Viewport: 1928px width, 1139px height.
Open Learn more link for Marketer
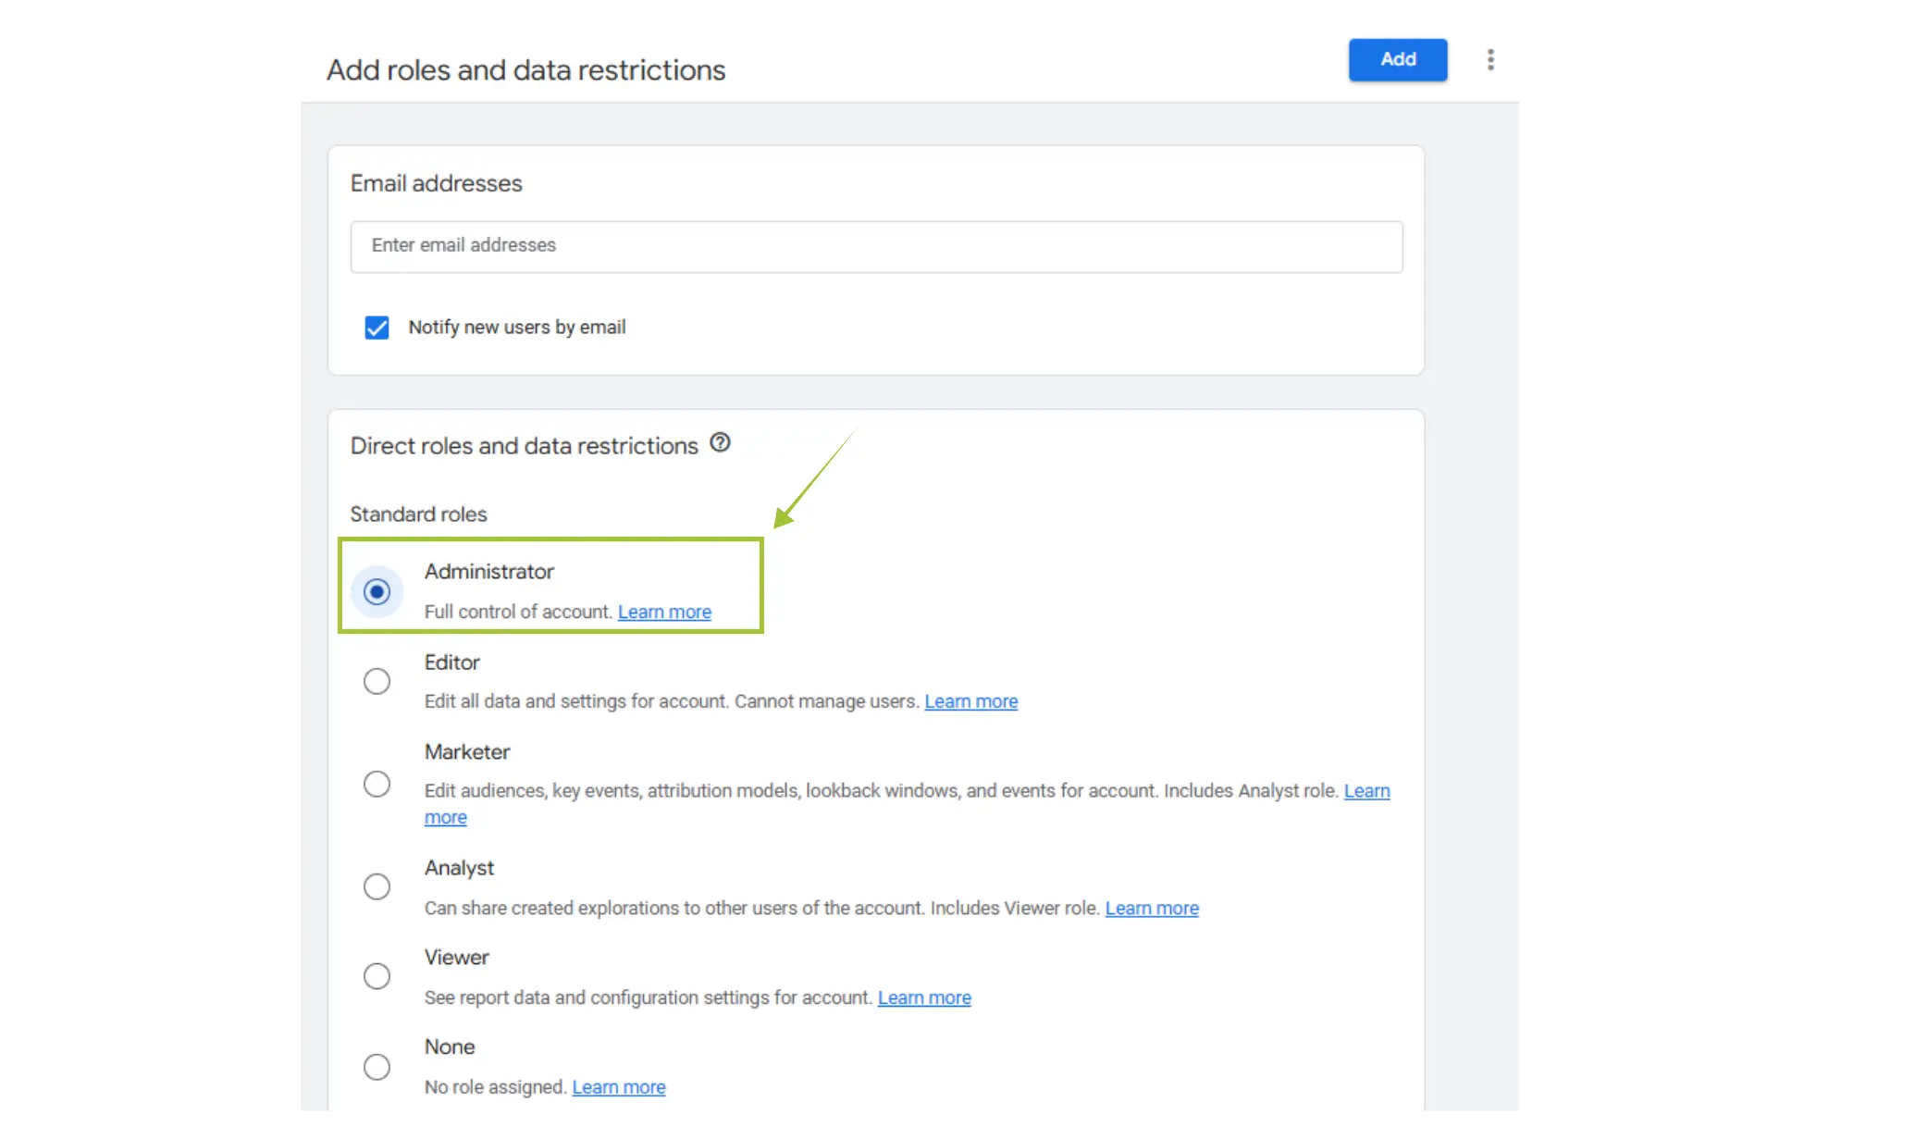[x=1366, y=791]
